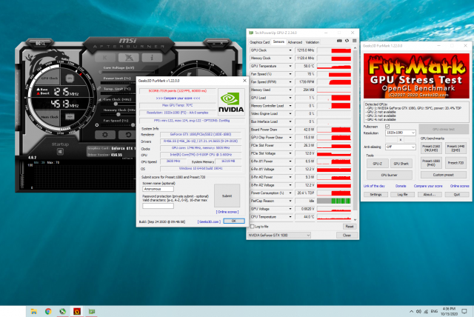Viewport: 474px width, 317px height.
Task: Start the CPU burner tool
Action: tap(390, 175)
